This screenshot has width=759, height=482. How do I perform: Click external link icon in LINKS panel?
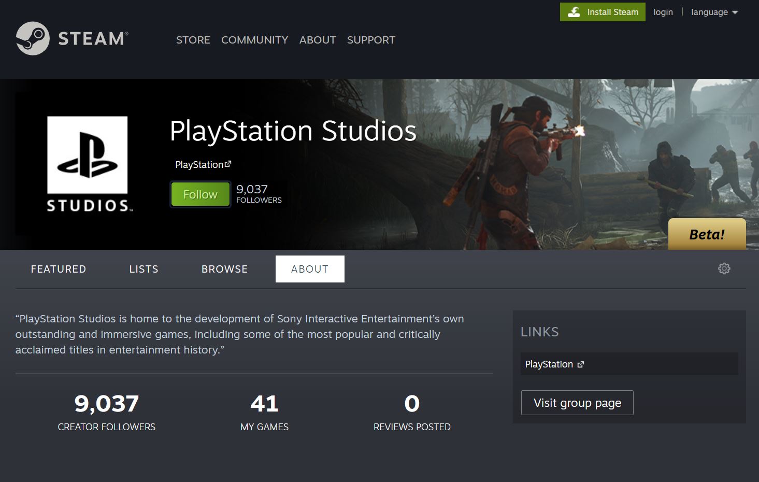pos(581,364)
